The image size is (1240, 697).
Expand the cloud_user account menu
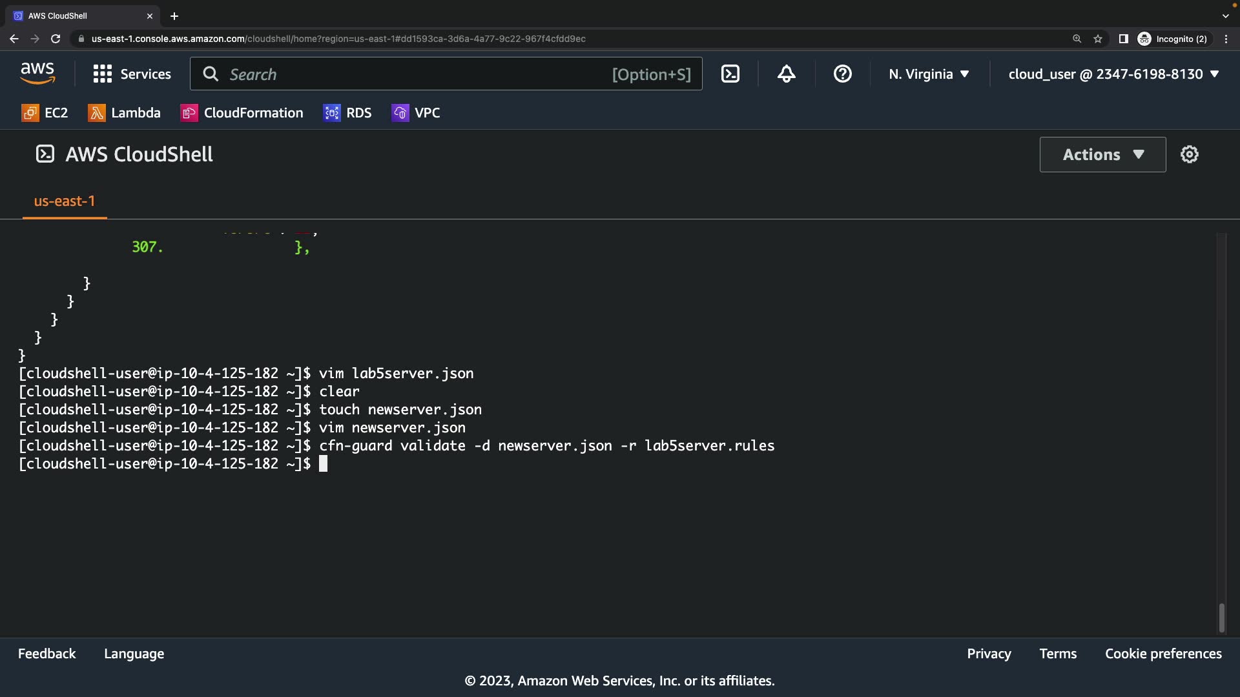1113,74
